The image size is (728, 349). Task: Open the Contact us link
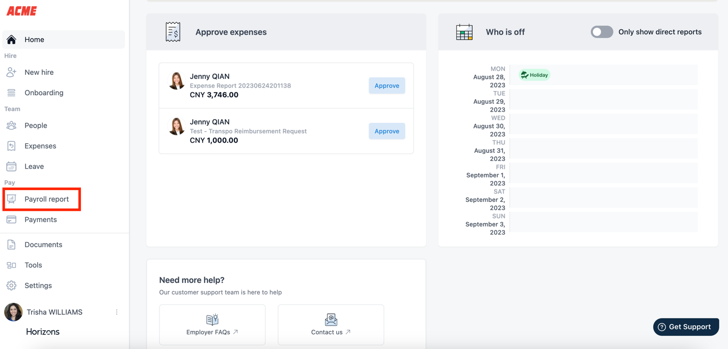pos(331,325)
